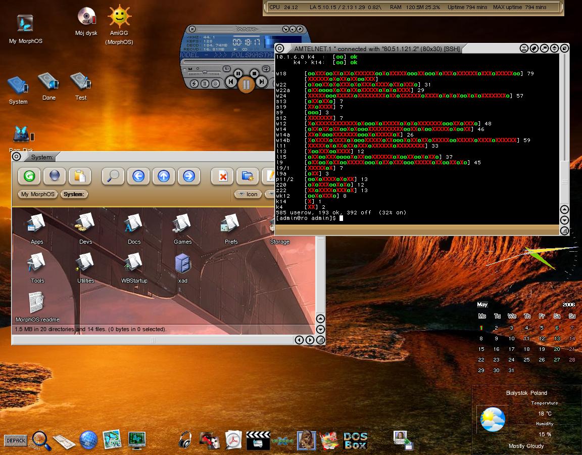This screenshot has height=455, width=582.
Task: Click the System window scroll left arrow
Action: click(x=299, y=340)
